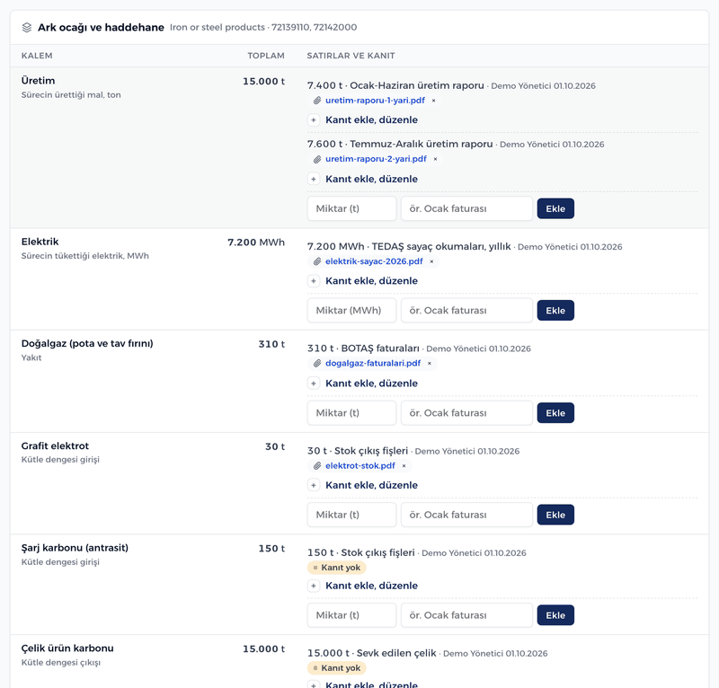
Task: Click paperclip icon next to elektrik-sayac-2026.pdf
Action: 317,261
